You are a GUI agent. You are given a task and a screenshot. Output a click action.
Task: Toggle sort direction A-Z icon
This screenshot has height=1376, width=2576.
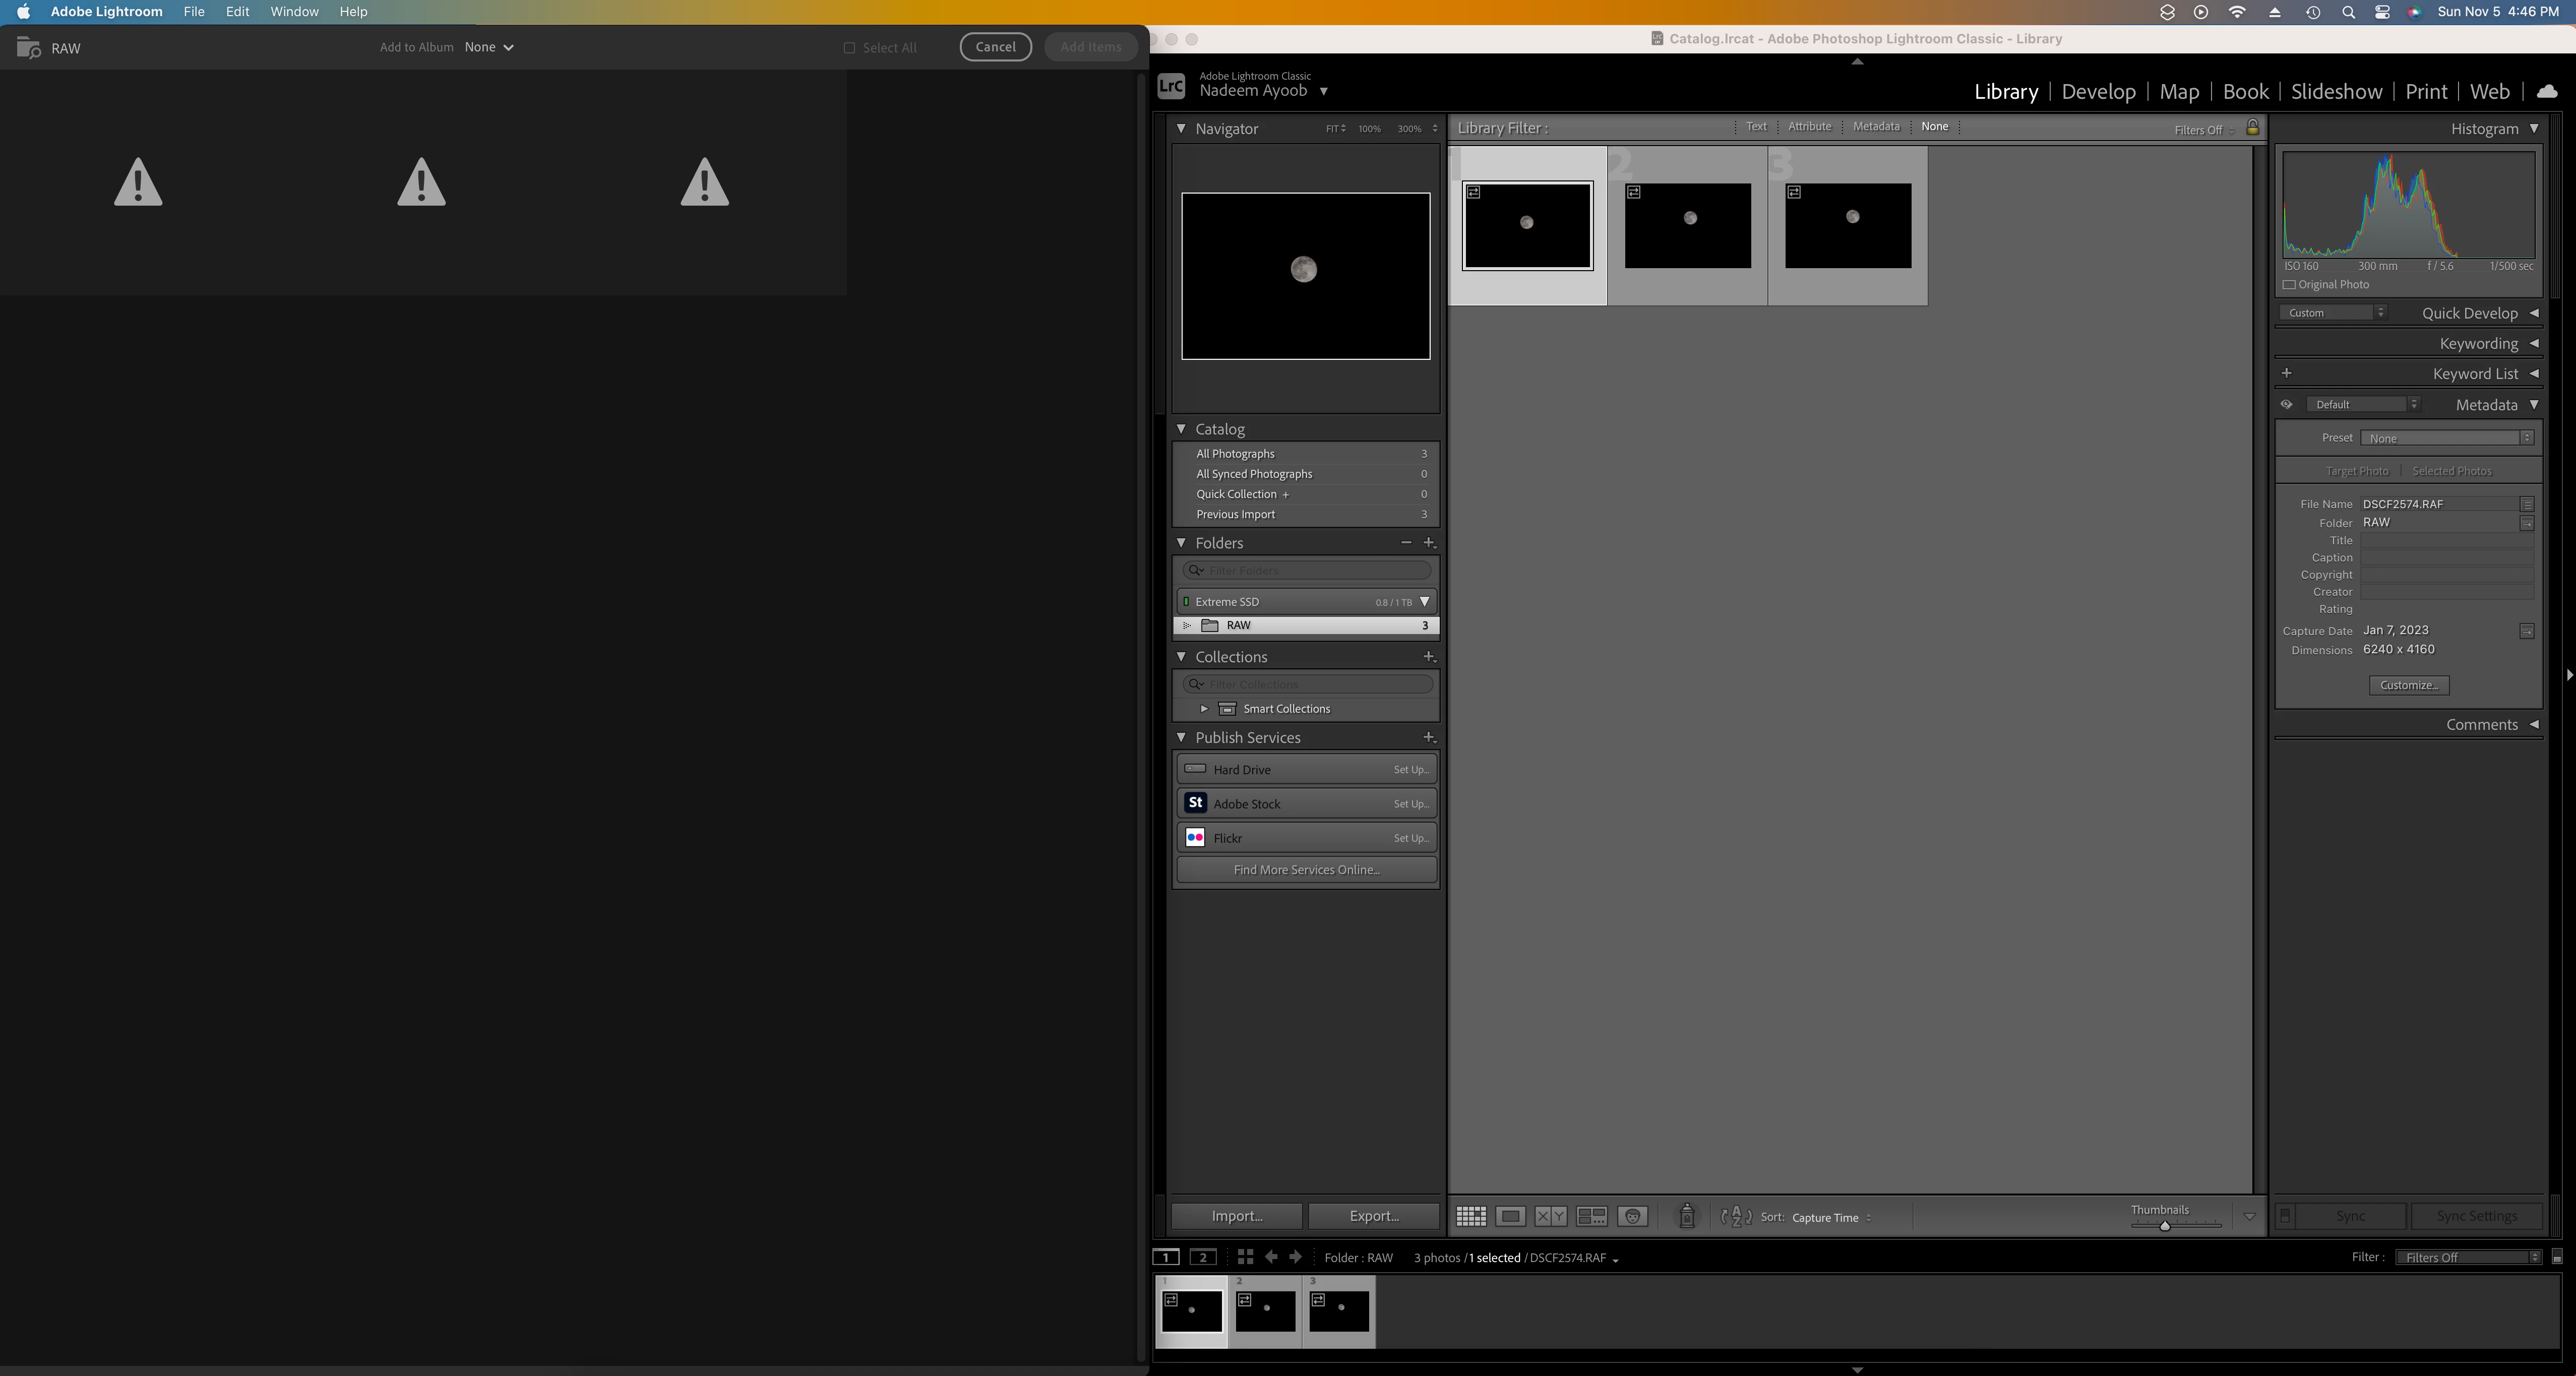click(x=1736, y=1216)
